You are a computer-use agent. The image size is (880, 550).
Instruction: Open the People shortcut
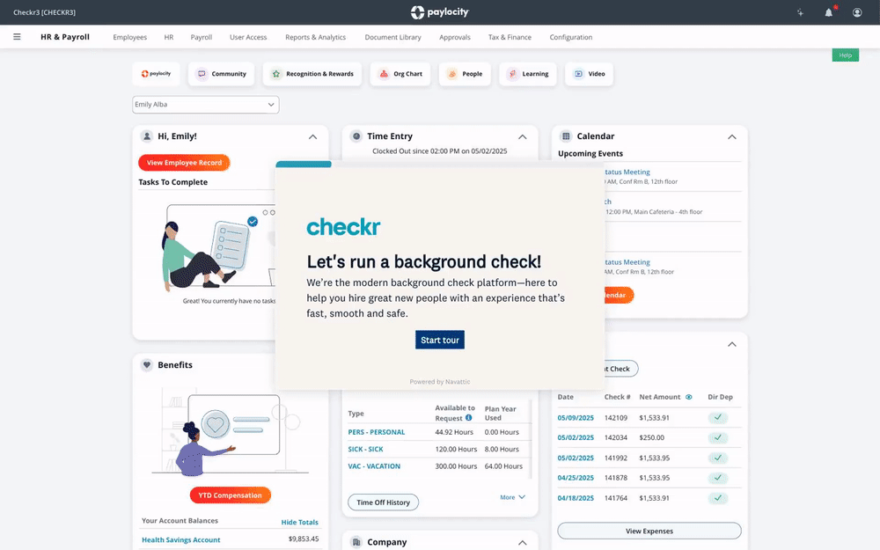tap(465, 74)
